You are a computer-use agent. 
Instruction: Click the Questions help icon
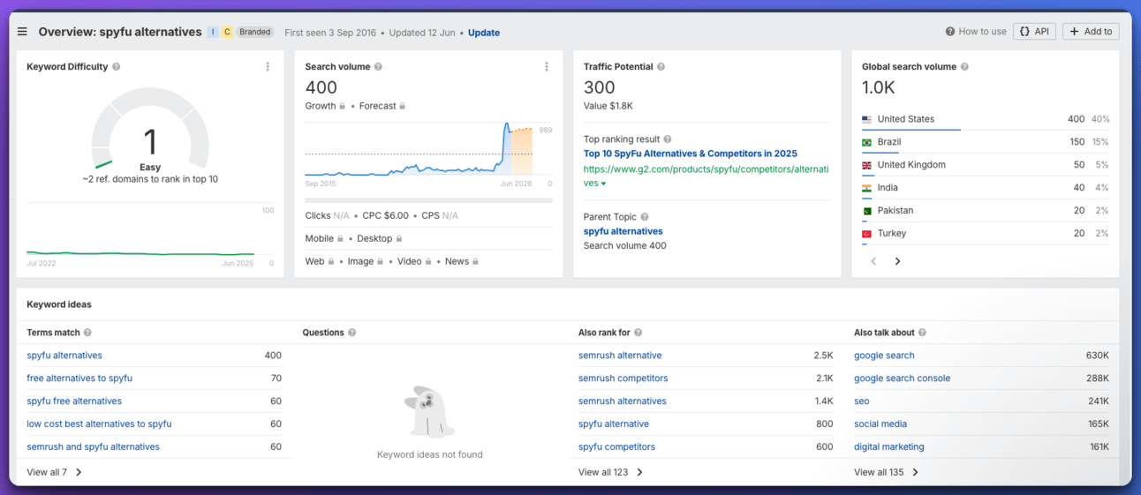(351, 333)
